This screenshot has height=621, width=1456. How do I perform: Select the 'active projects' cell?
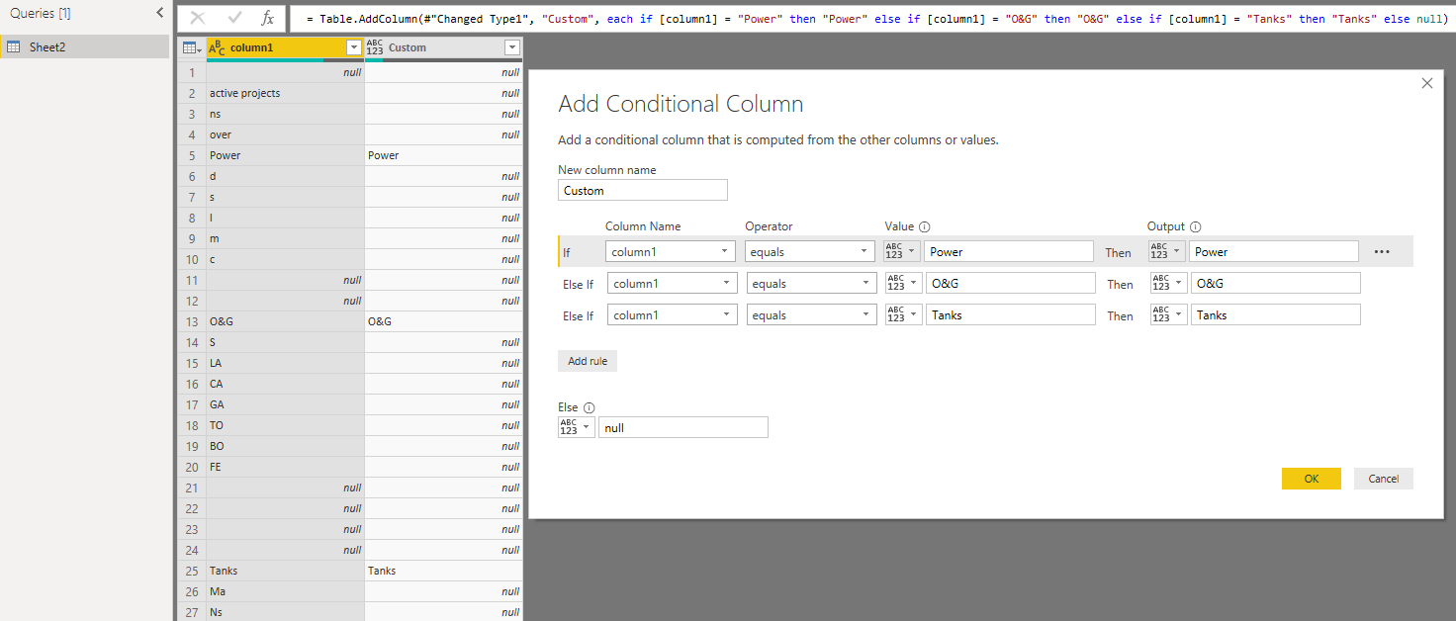pos(285,93)
